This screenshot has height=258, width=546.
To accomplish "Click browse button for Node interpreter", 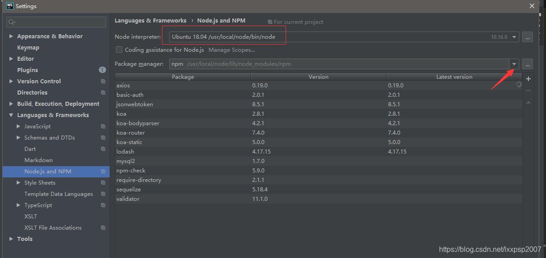I will (527, 37).
